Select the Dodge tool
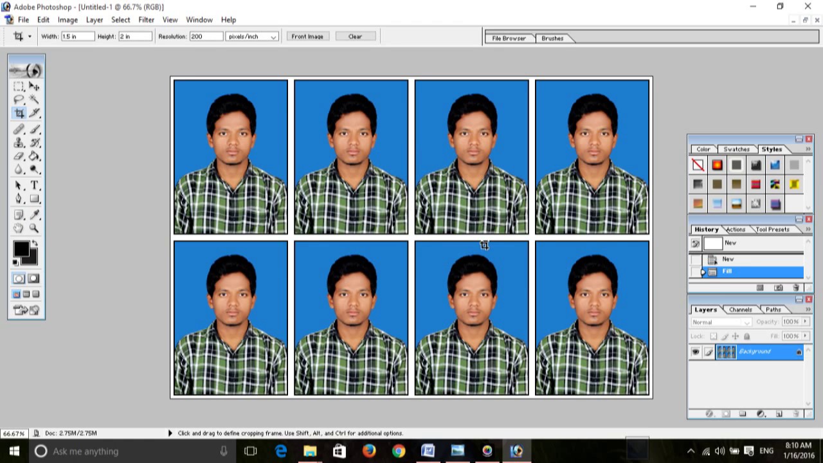The width and height of the screenshot is (823, 463). [34, 170]
